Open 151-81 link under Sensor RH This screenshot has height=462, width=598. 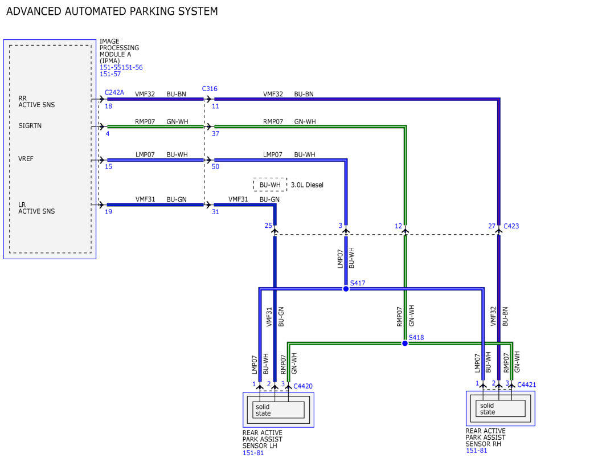click(x=476, y=451)
